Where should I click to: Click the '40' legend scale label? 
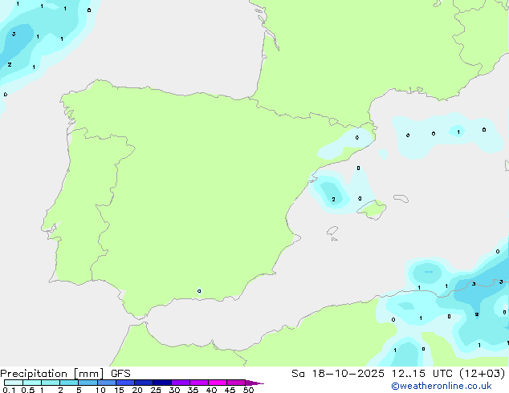[211, 390]
